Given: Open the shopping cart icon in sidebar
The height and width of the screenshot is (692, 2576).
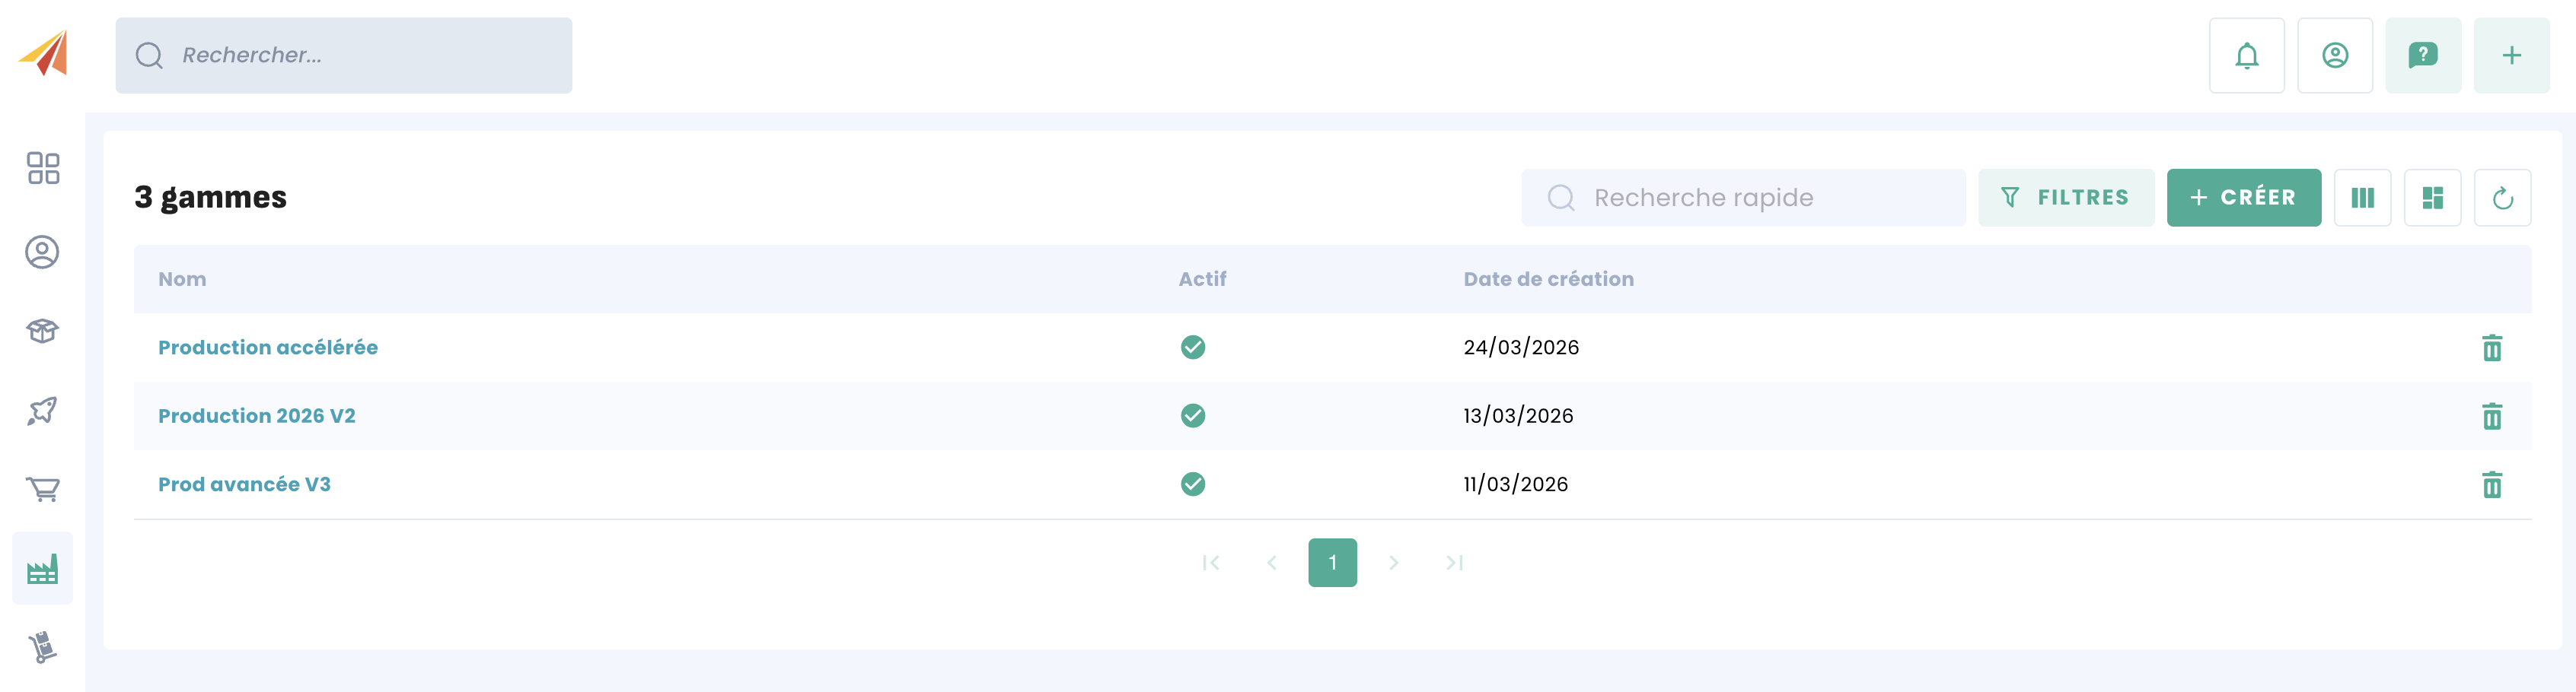Looking at the screenshot, I should coord(42,489).
